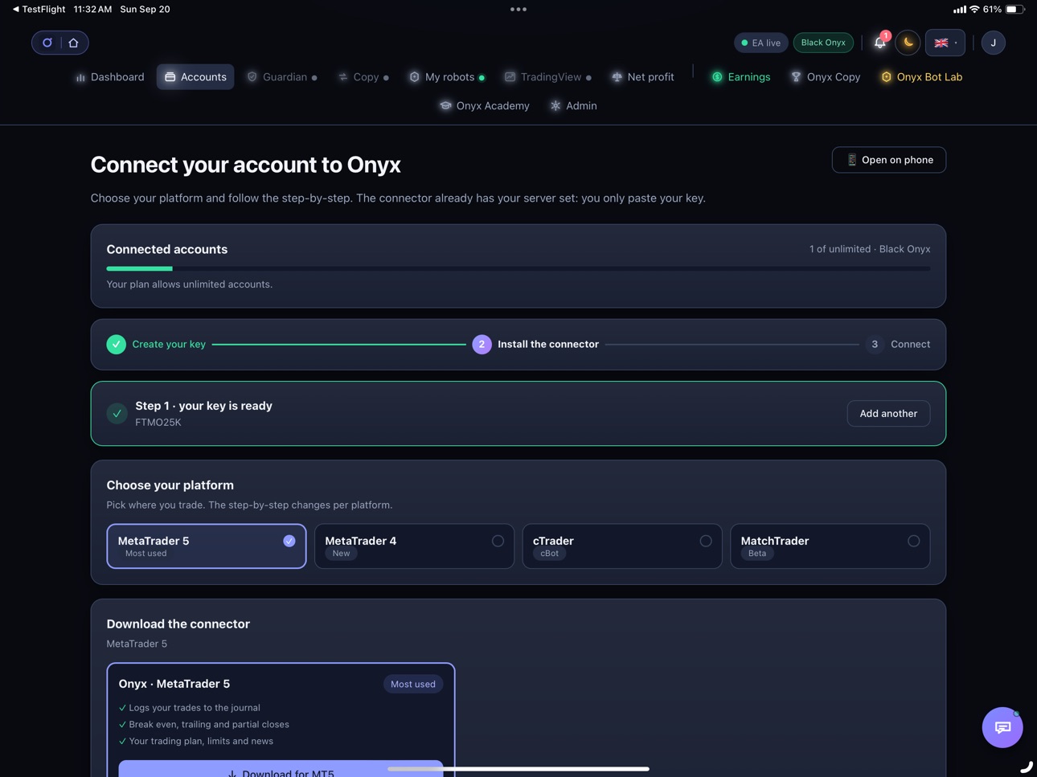Click the green checkmark by Step 1
Image resolution: width=1037 pixels, height=777 pixels.
pos(117,414)
